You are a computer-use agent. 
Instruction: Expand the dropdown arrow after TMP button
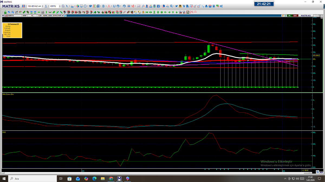click(63, 16)
